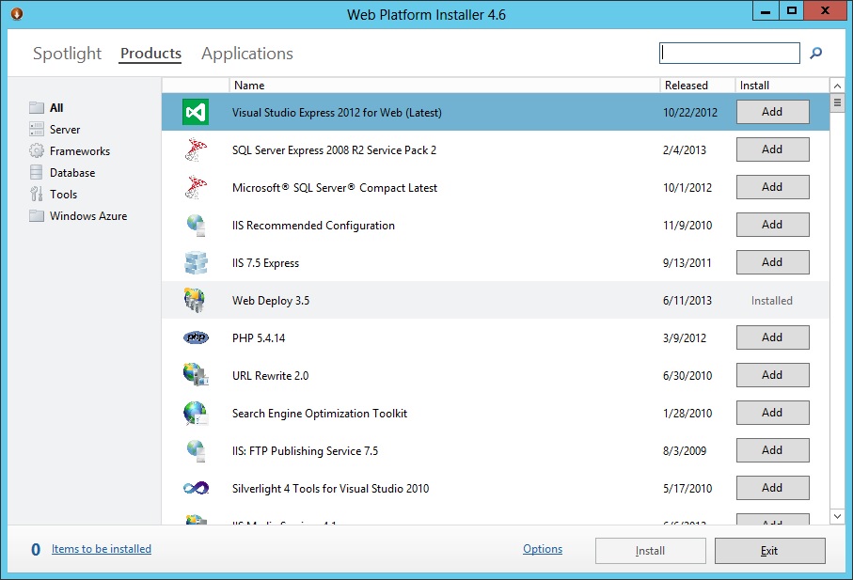Click inside the search input field
This screenshot has width=853, height=580.
[729, 53]
